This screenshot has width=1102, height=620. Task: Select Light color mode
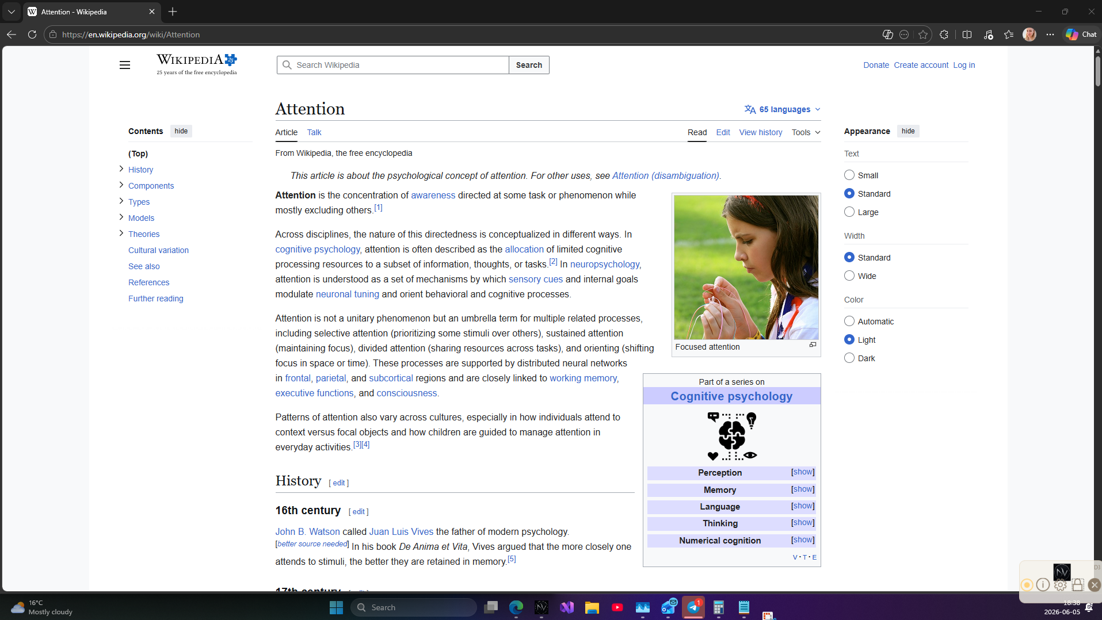tap(849, 339)
